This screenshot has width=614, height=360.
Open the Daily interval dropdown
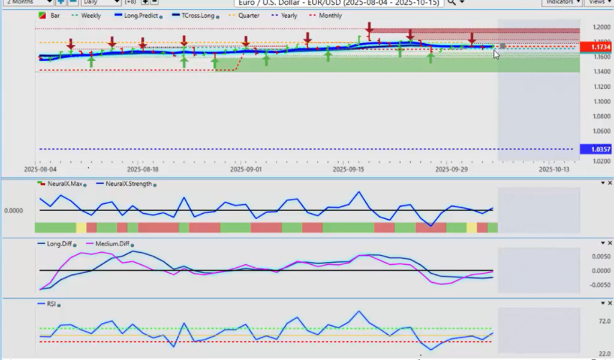(101, 2)
